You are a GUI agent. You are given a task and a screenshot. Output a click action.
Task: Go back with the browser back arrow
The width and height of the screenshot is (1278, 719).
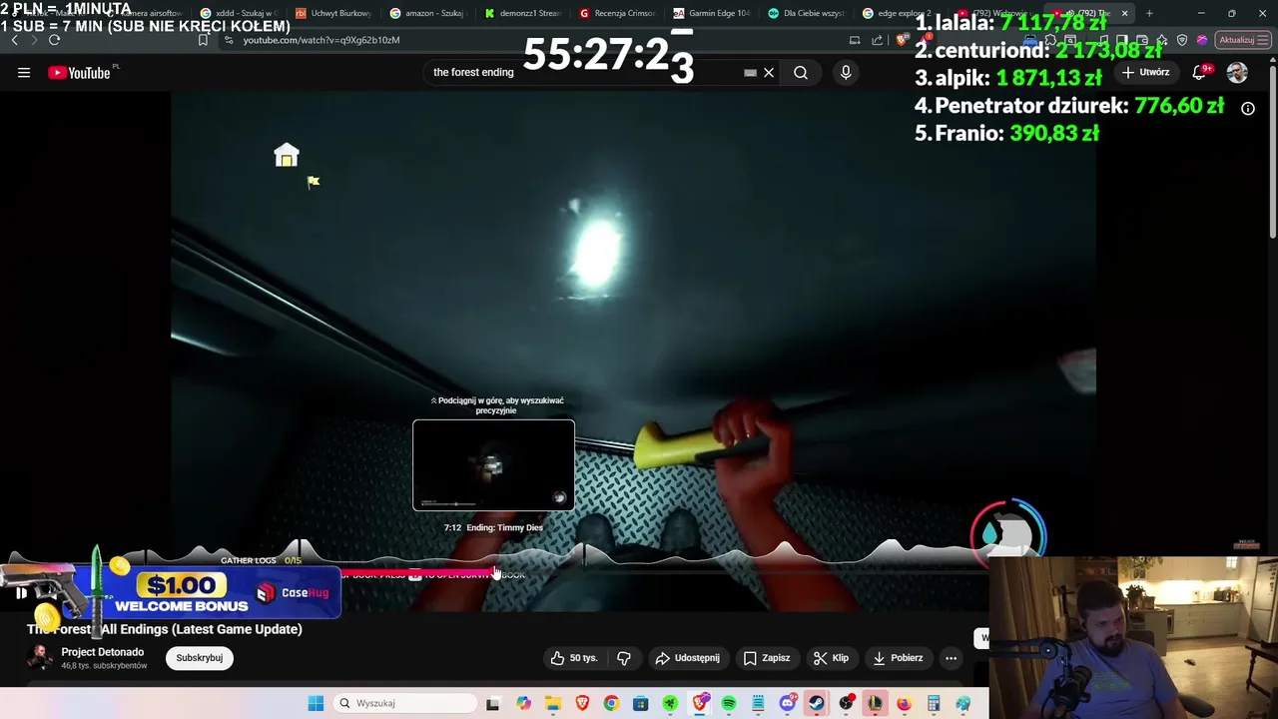click(x=14, y=40)
